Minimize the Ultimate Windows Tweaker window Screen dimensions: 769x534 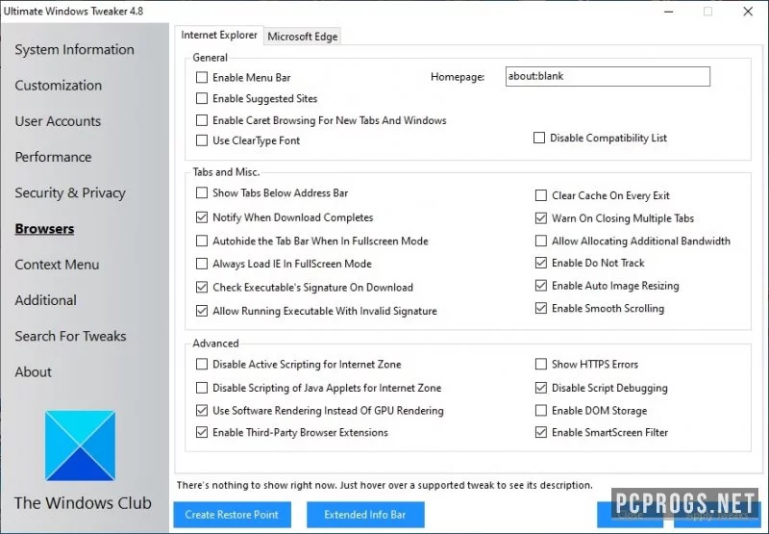tap(669, 12)
